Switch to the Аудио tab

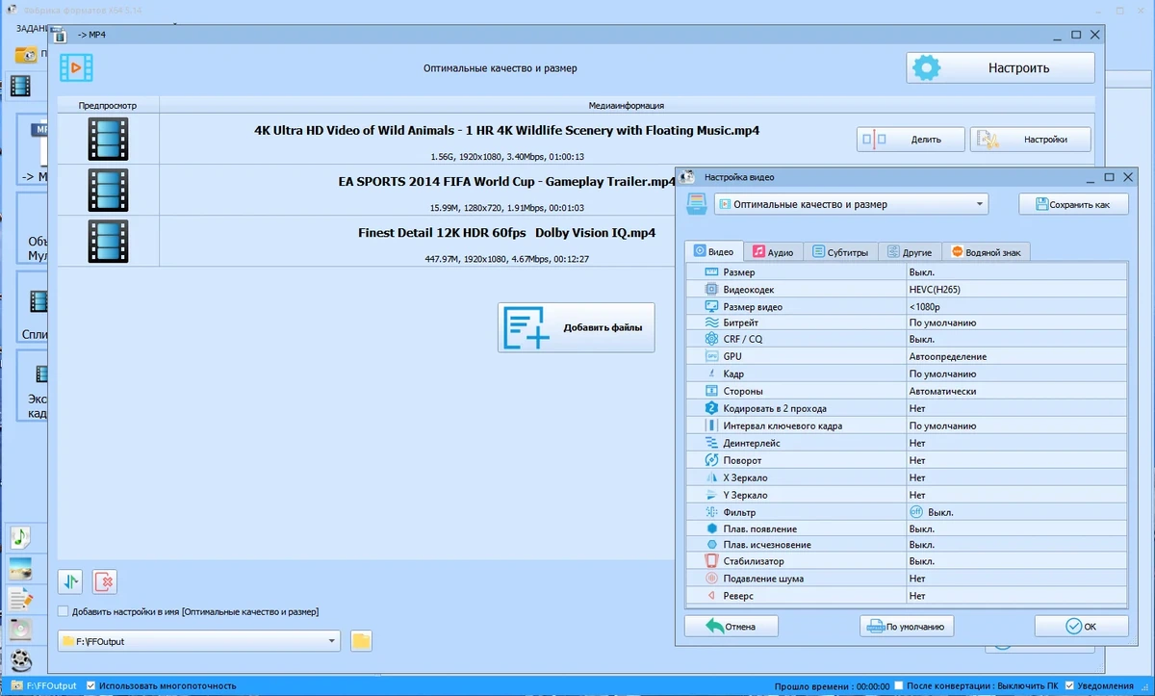773,251
